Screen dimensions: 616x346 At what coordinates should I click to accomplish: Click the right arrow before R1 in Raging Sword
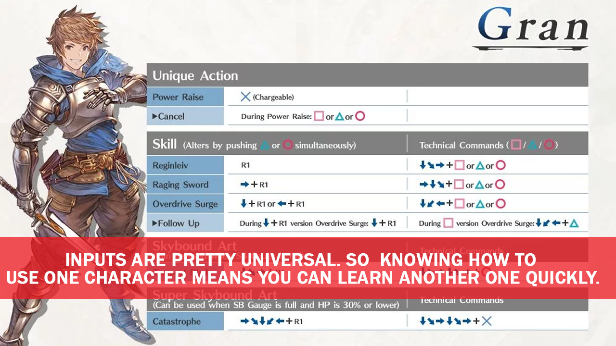pyautogui.click(x=245, y=185)
